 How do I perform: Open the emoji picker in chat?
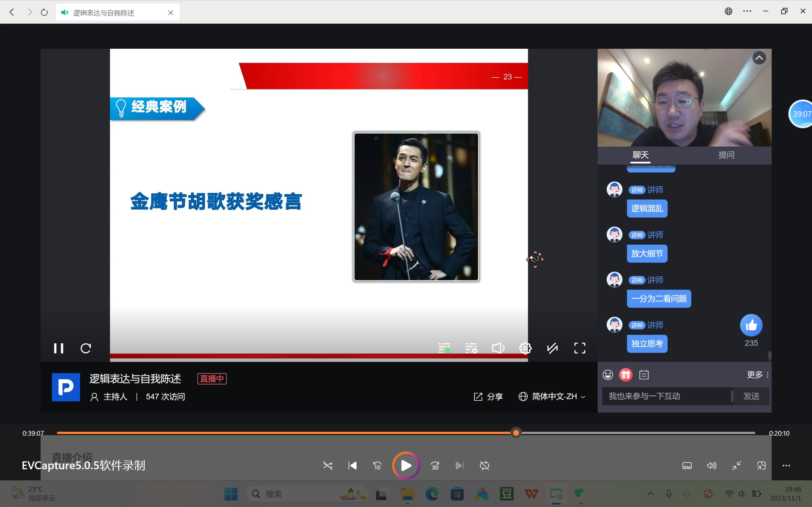pos(608,375)
